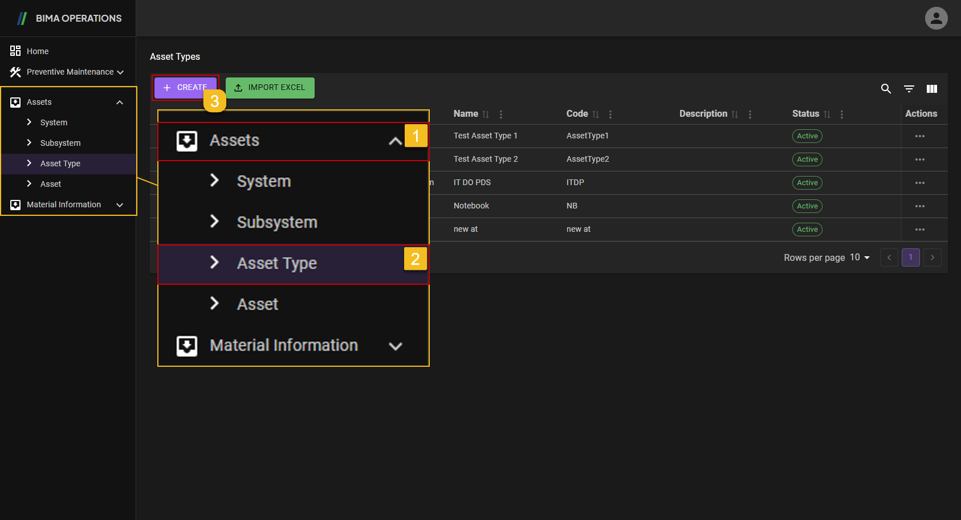Expand Preventive Maintenance in sidebar
961x520 pixels.
68,72
